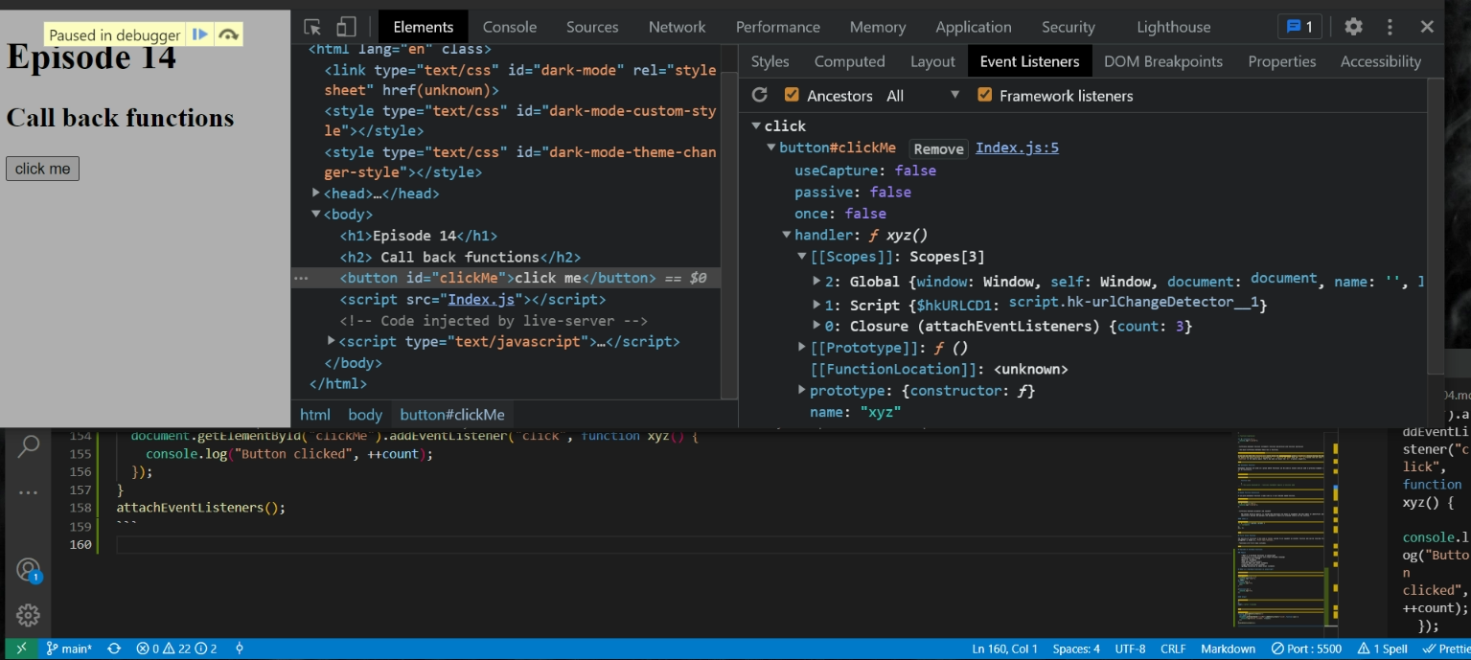This screenshot has width=1471, height=660.
Task: Click the step over icon in the paused overlay
Action: click(x=228, y=34)
